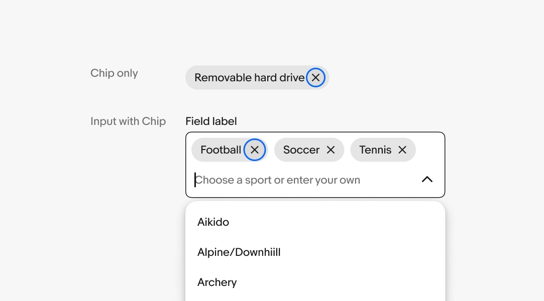Dismiss the Tennis chip via its X
Viewport: 544px width, 301px height.
402,150
